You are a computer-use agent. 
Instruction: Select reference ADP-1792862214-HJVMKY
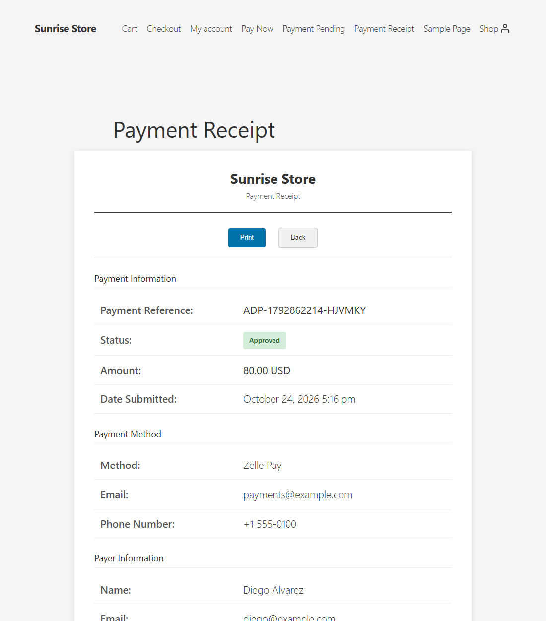[304, 310]
